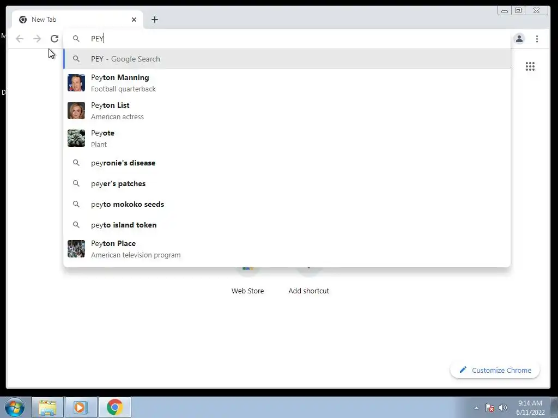This screenshot has width=558, height=418.
Task: Click the Peyote plant thumbnail
Action: point(76,138)
